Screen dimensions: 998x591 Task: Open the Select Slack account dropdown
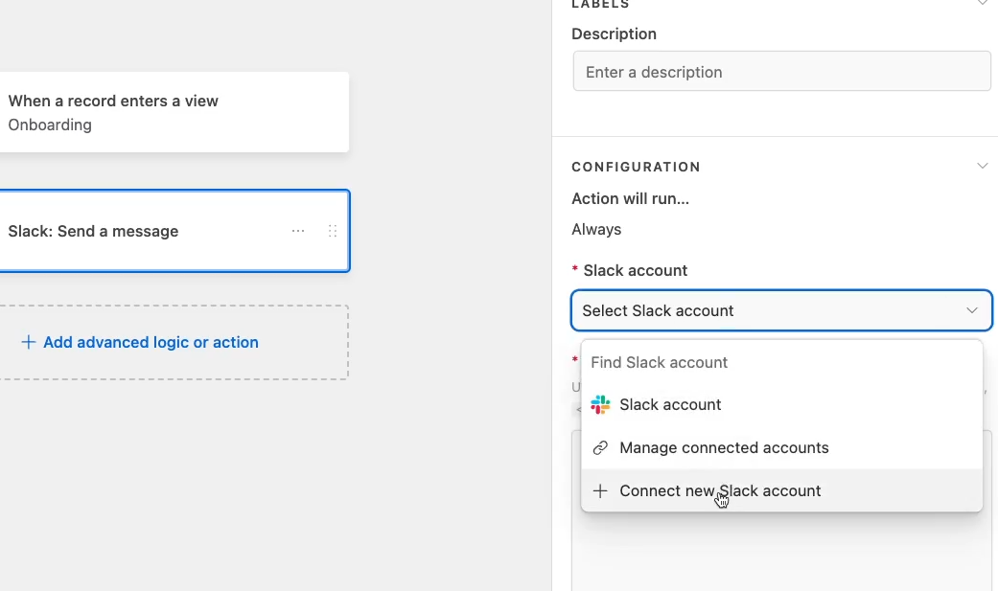coord(781,310)
